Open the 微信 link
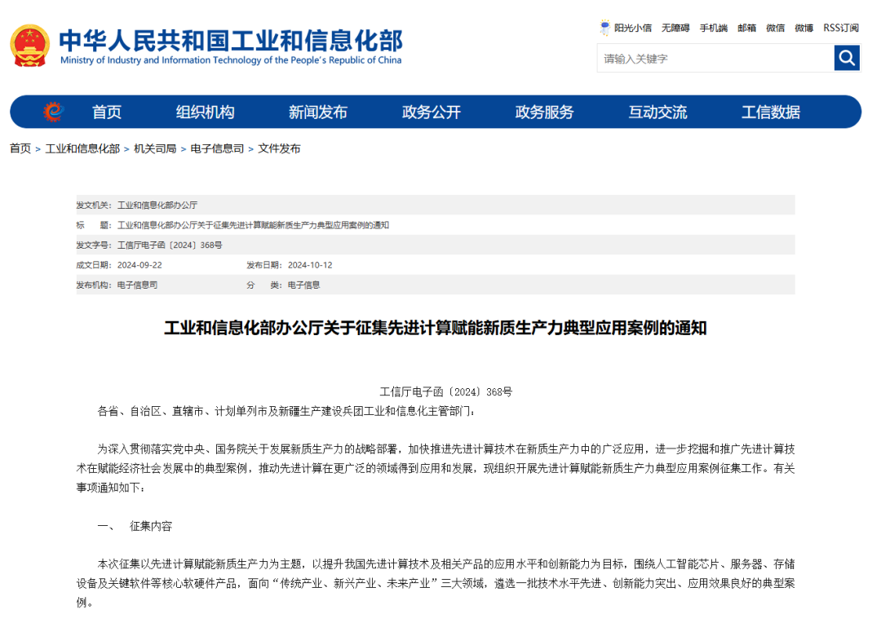Image resolution: width=881 pixels, height=623 pixels. point(776,28)
